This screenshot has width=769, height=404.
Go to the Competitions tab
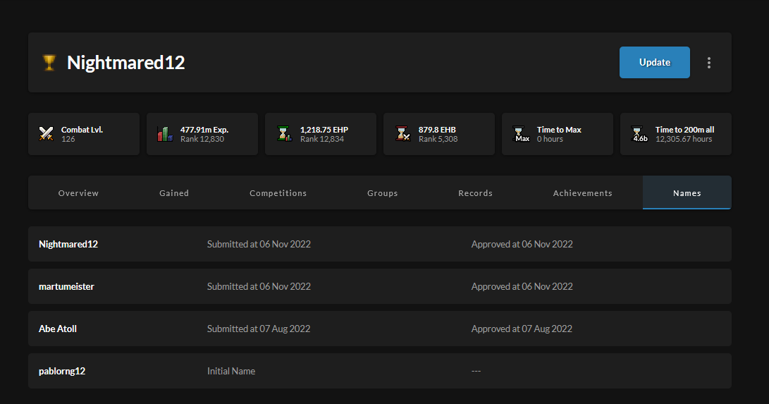278,193
